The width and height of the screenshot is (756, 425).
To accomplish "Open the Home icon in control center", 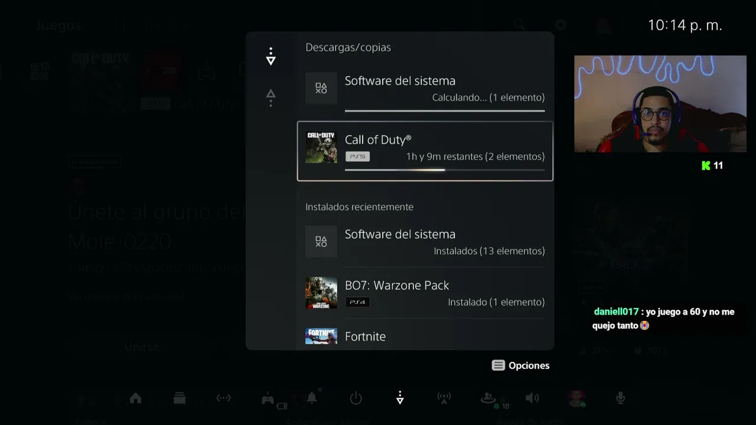I will [135, 398].
